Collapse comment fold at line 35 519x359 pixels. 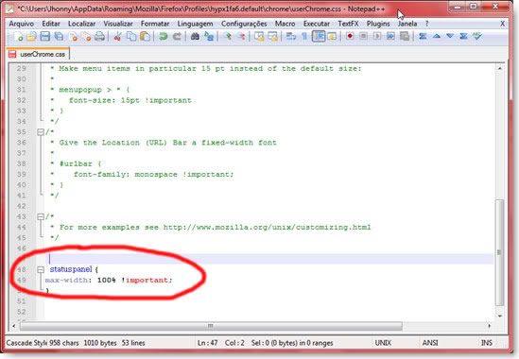[41, 132]
